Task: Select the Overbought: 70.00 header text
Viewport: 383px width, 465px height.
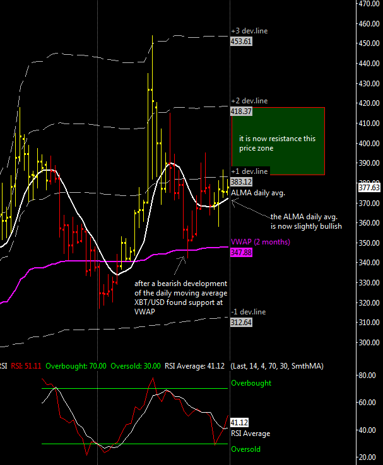Action: click(76, 365)
